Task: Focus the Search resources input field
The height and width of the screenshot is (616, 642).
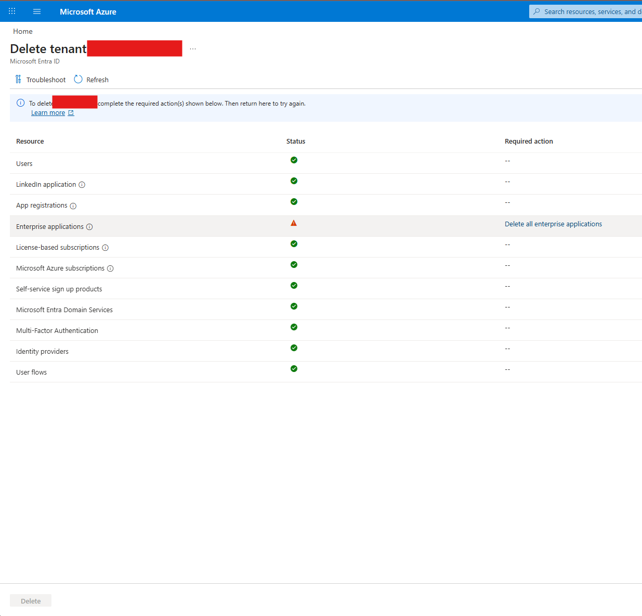Action: [585, 11]
